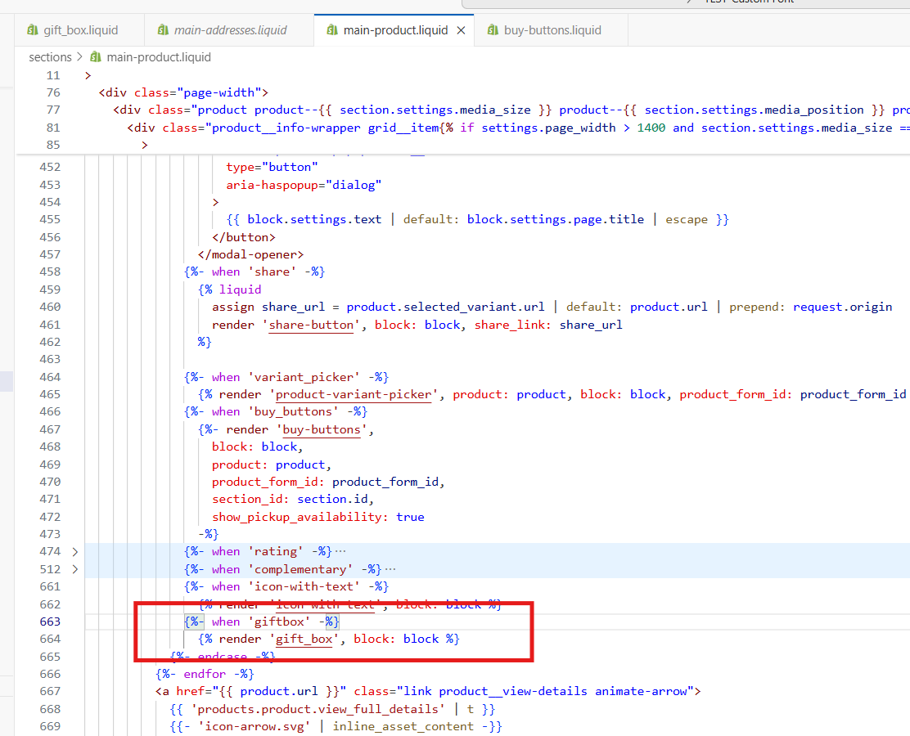Screen dimensions: 910x736
Task: Click the ellipsis after the 'rating' when statement
Action: (x=340, y=552)
